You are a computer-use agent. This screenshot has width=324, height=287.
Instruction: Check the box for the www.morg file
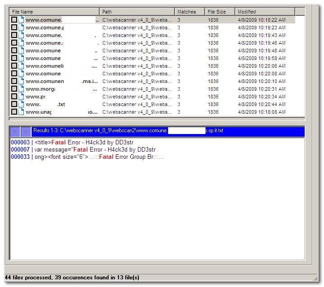14,89
